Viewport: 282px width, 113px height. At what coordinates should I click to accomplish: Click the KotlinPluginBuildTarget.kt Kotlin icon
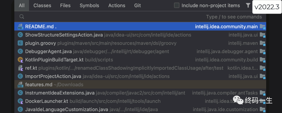(21, 60)
